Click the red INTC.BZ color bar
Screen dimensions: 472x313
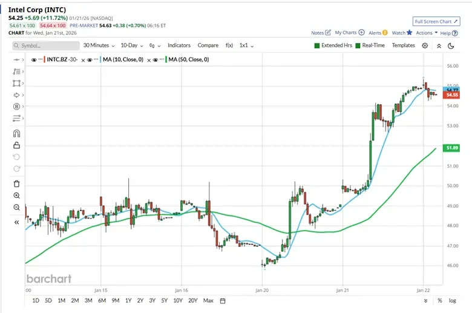[45, 59]
